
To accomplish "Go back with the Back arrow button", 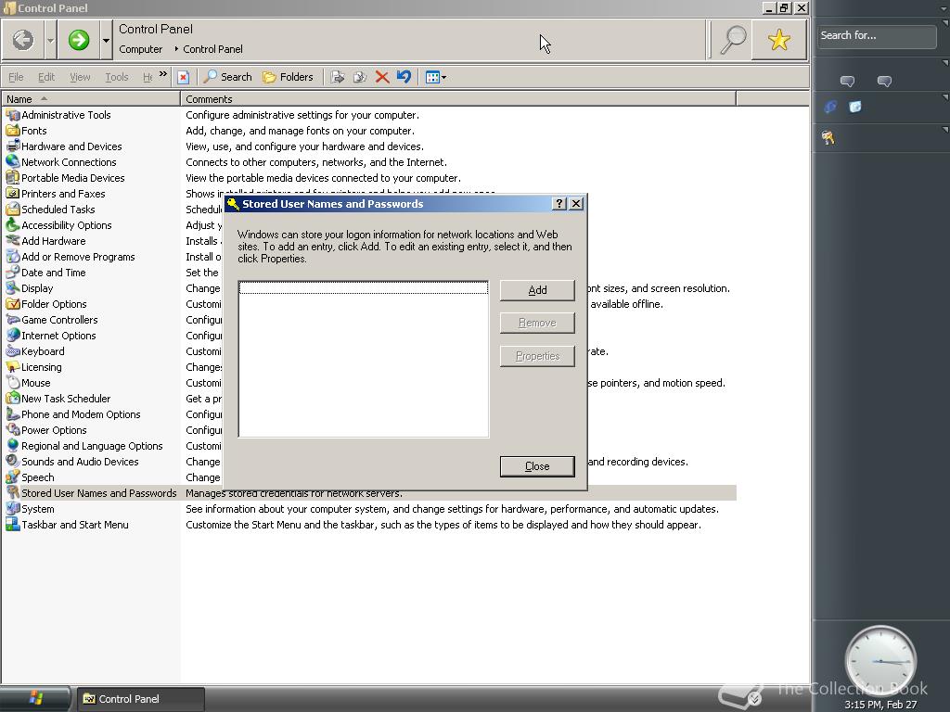I will click(x=23, y=40).
